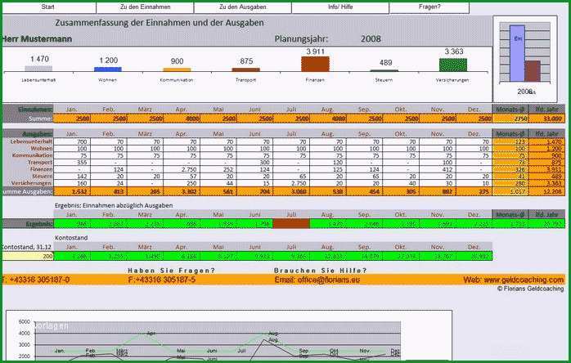Open the 'Zu den Einnahmen' navigation button
Image resolution: width=571 pixels, height=363 pixels.
pos(145,7)
